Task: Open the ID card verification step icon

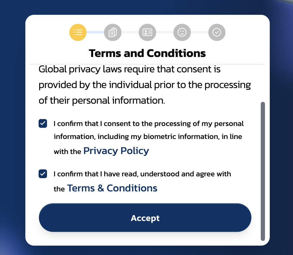Action: (x=147, y=32)
